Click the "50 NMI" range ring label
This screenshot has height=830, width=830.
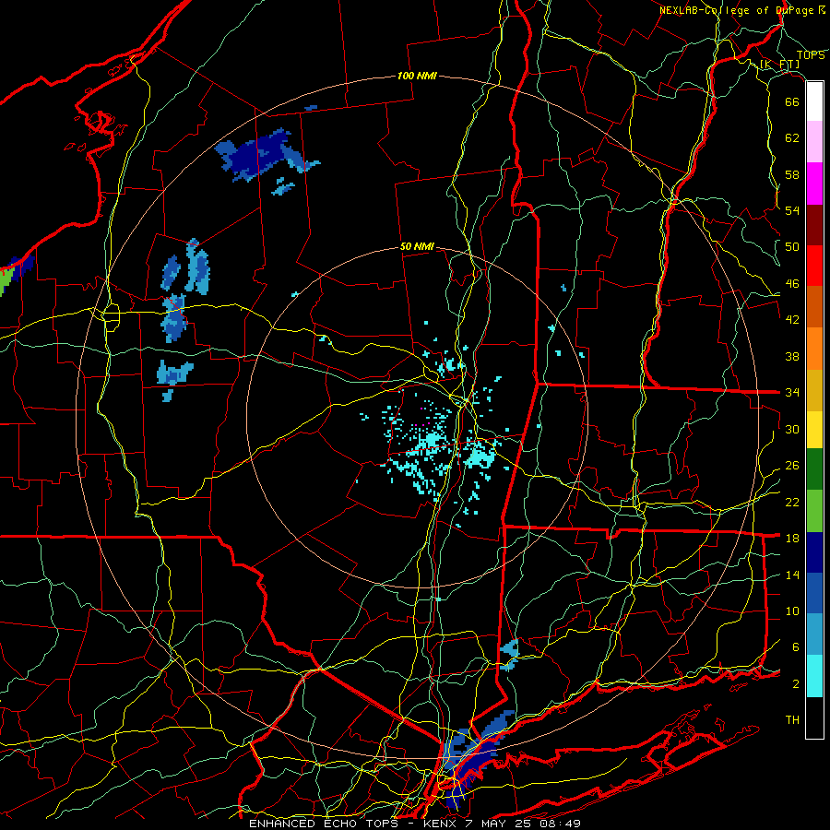tap(417, 246)
